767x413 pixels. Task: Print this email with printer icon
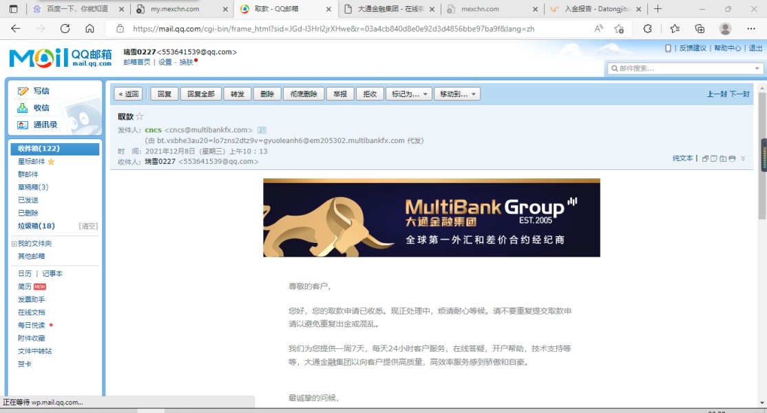[732, 158]
